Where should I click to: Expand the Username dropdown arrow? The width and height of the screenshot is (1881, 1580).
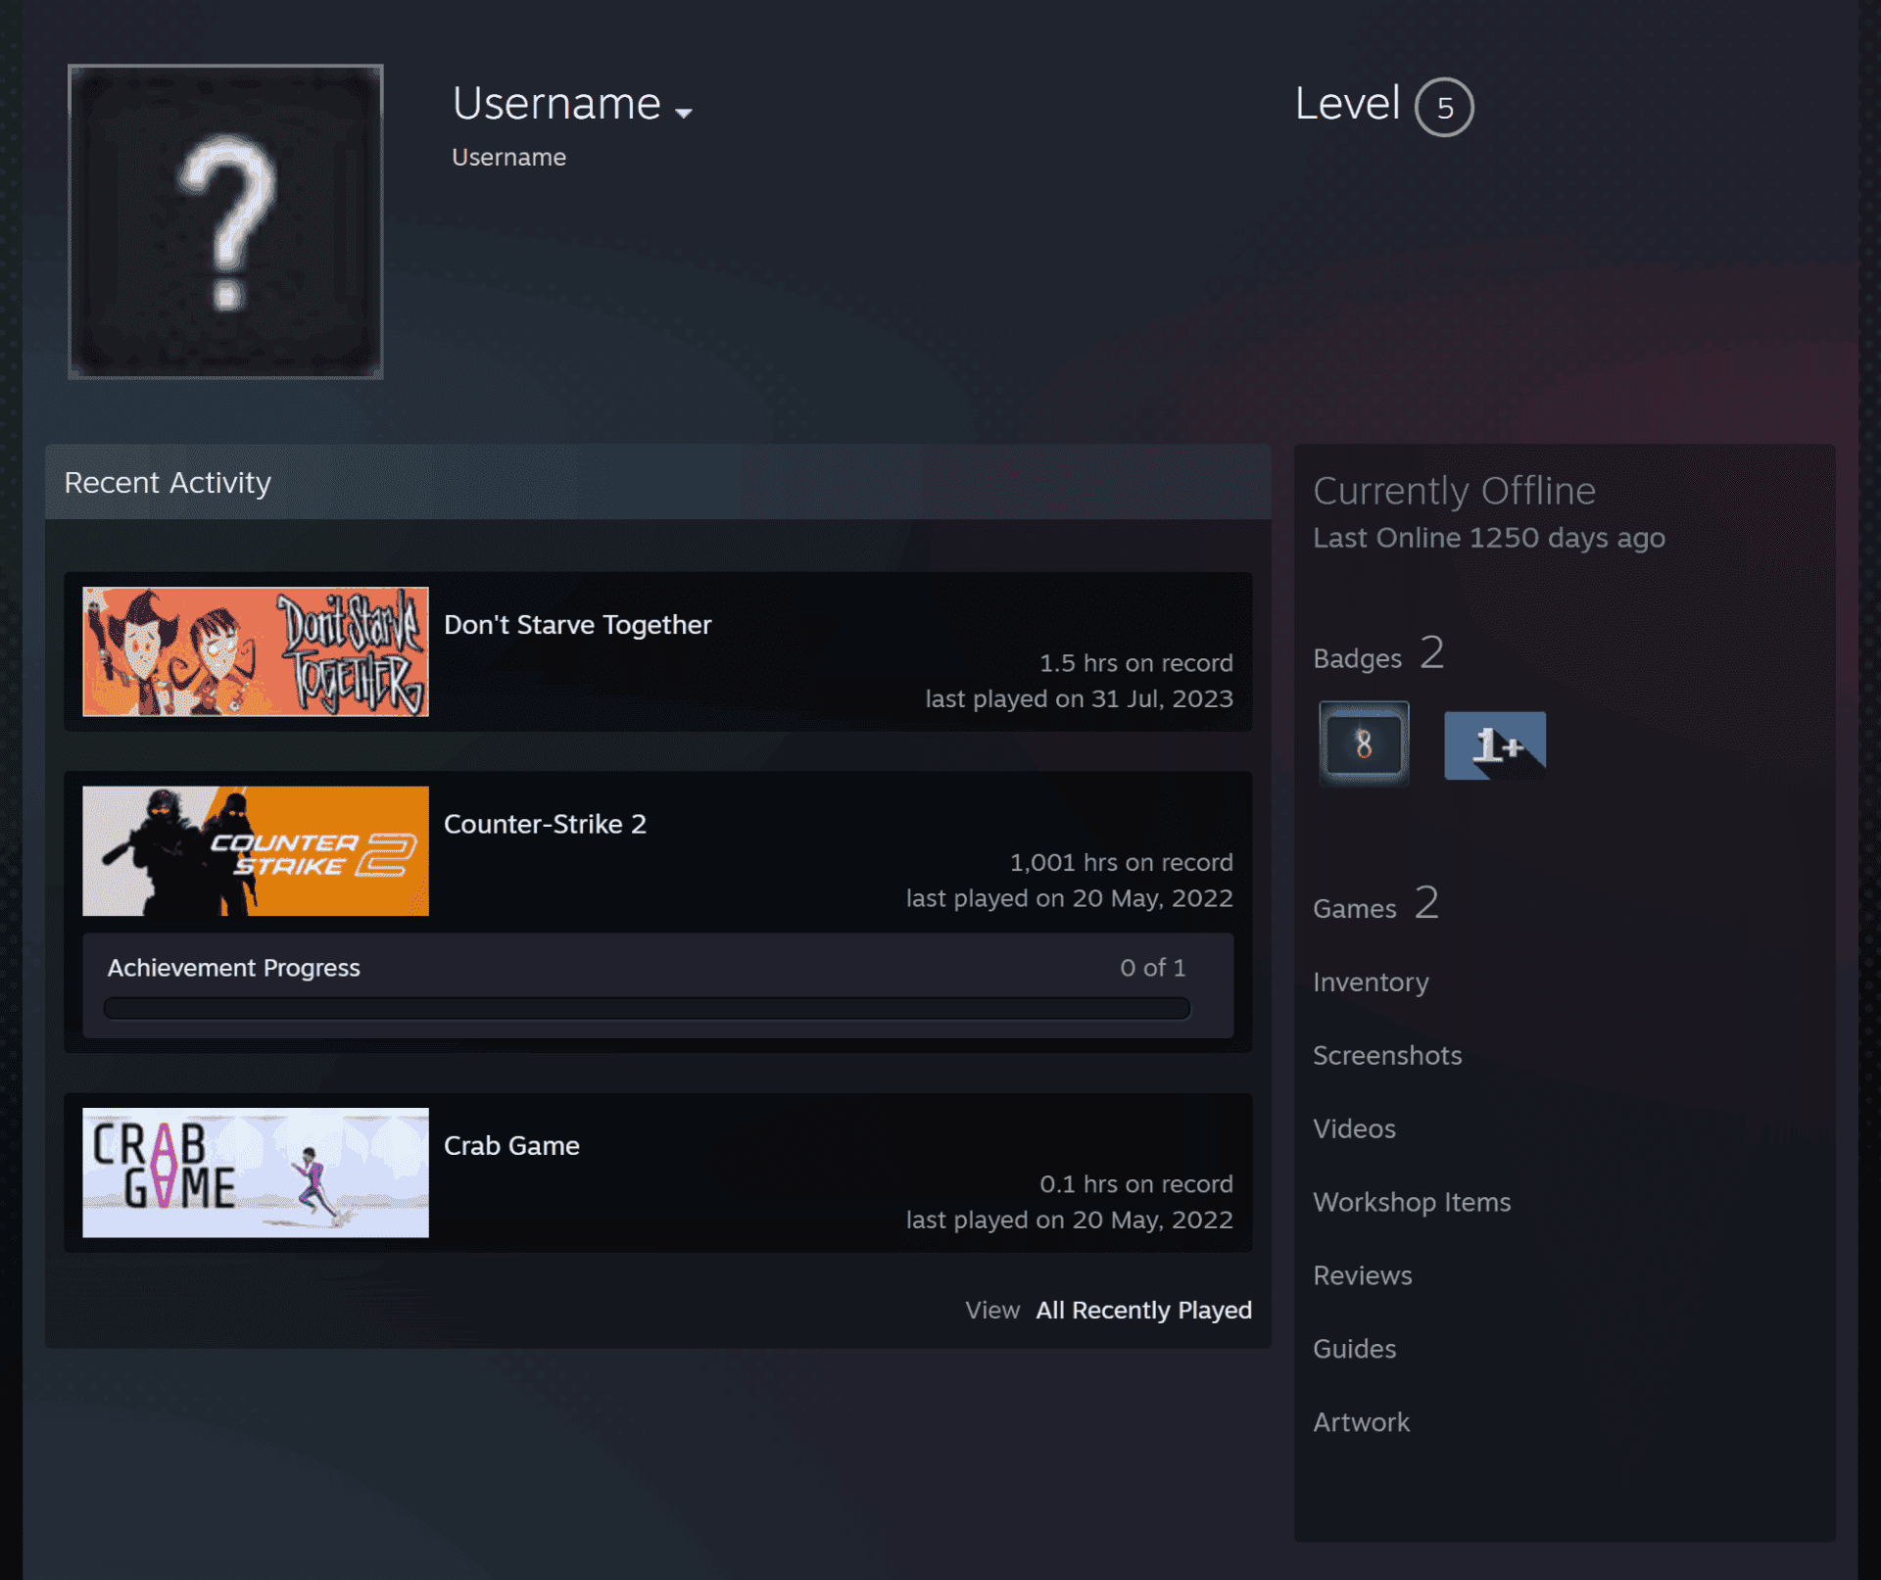pyautogui.click(x=684, y=113)
